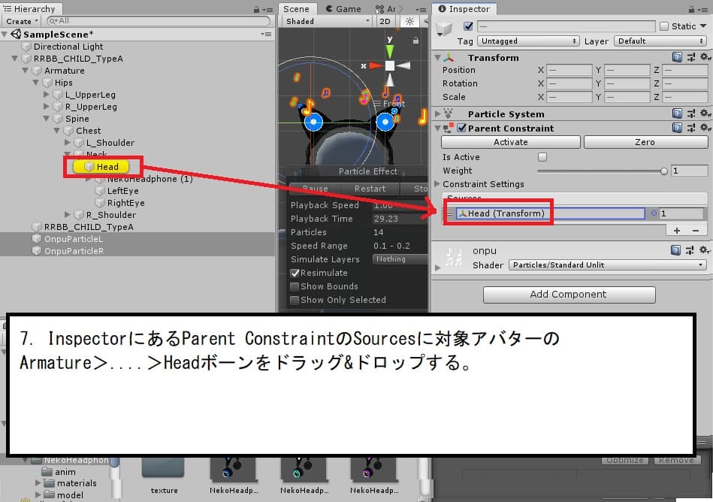Expand the R_Shoulder node
Viewport: 713px width, 502px height.
[68, 215]
